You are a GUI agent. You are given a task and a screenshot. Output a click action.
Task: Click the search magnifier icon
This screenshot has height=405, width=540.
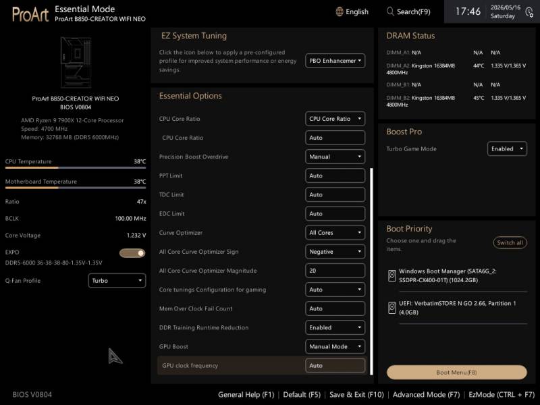tap(390, 11)
